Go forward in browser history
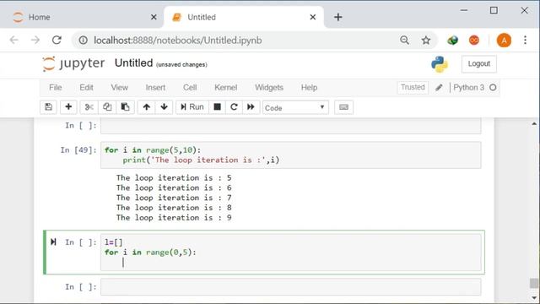Screen dimensions: 540x304 (35, 41)
